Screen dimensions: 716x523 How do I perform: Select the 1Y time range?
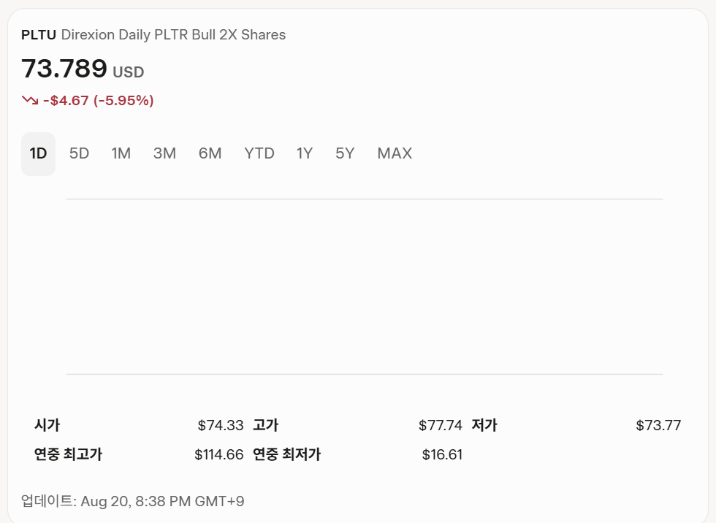point(304,153)
